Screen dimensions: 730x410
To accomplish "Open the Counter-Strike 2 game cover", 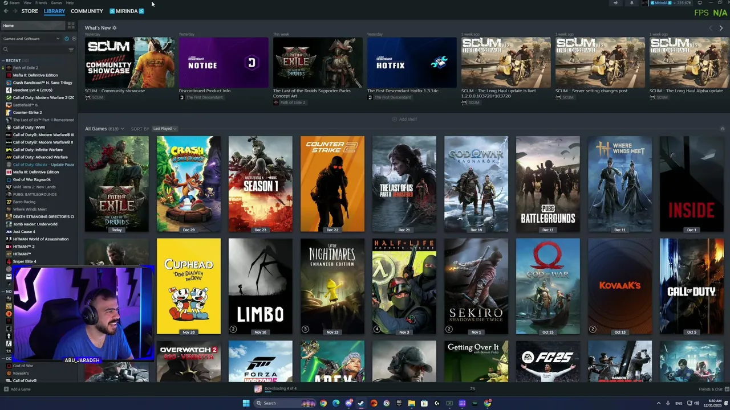I will point(332,184).
